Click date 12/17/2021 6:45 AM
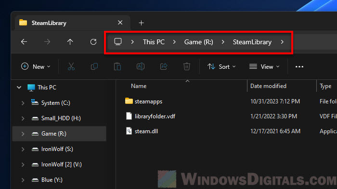 point(275,131)
